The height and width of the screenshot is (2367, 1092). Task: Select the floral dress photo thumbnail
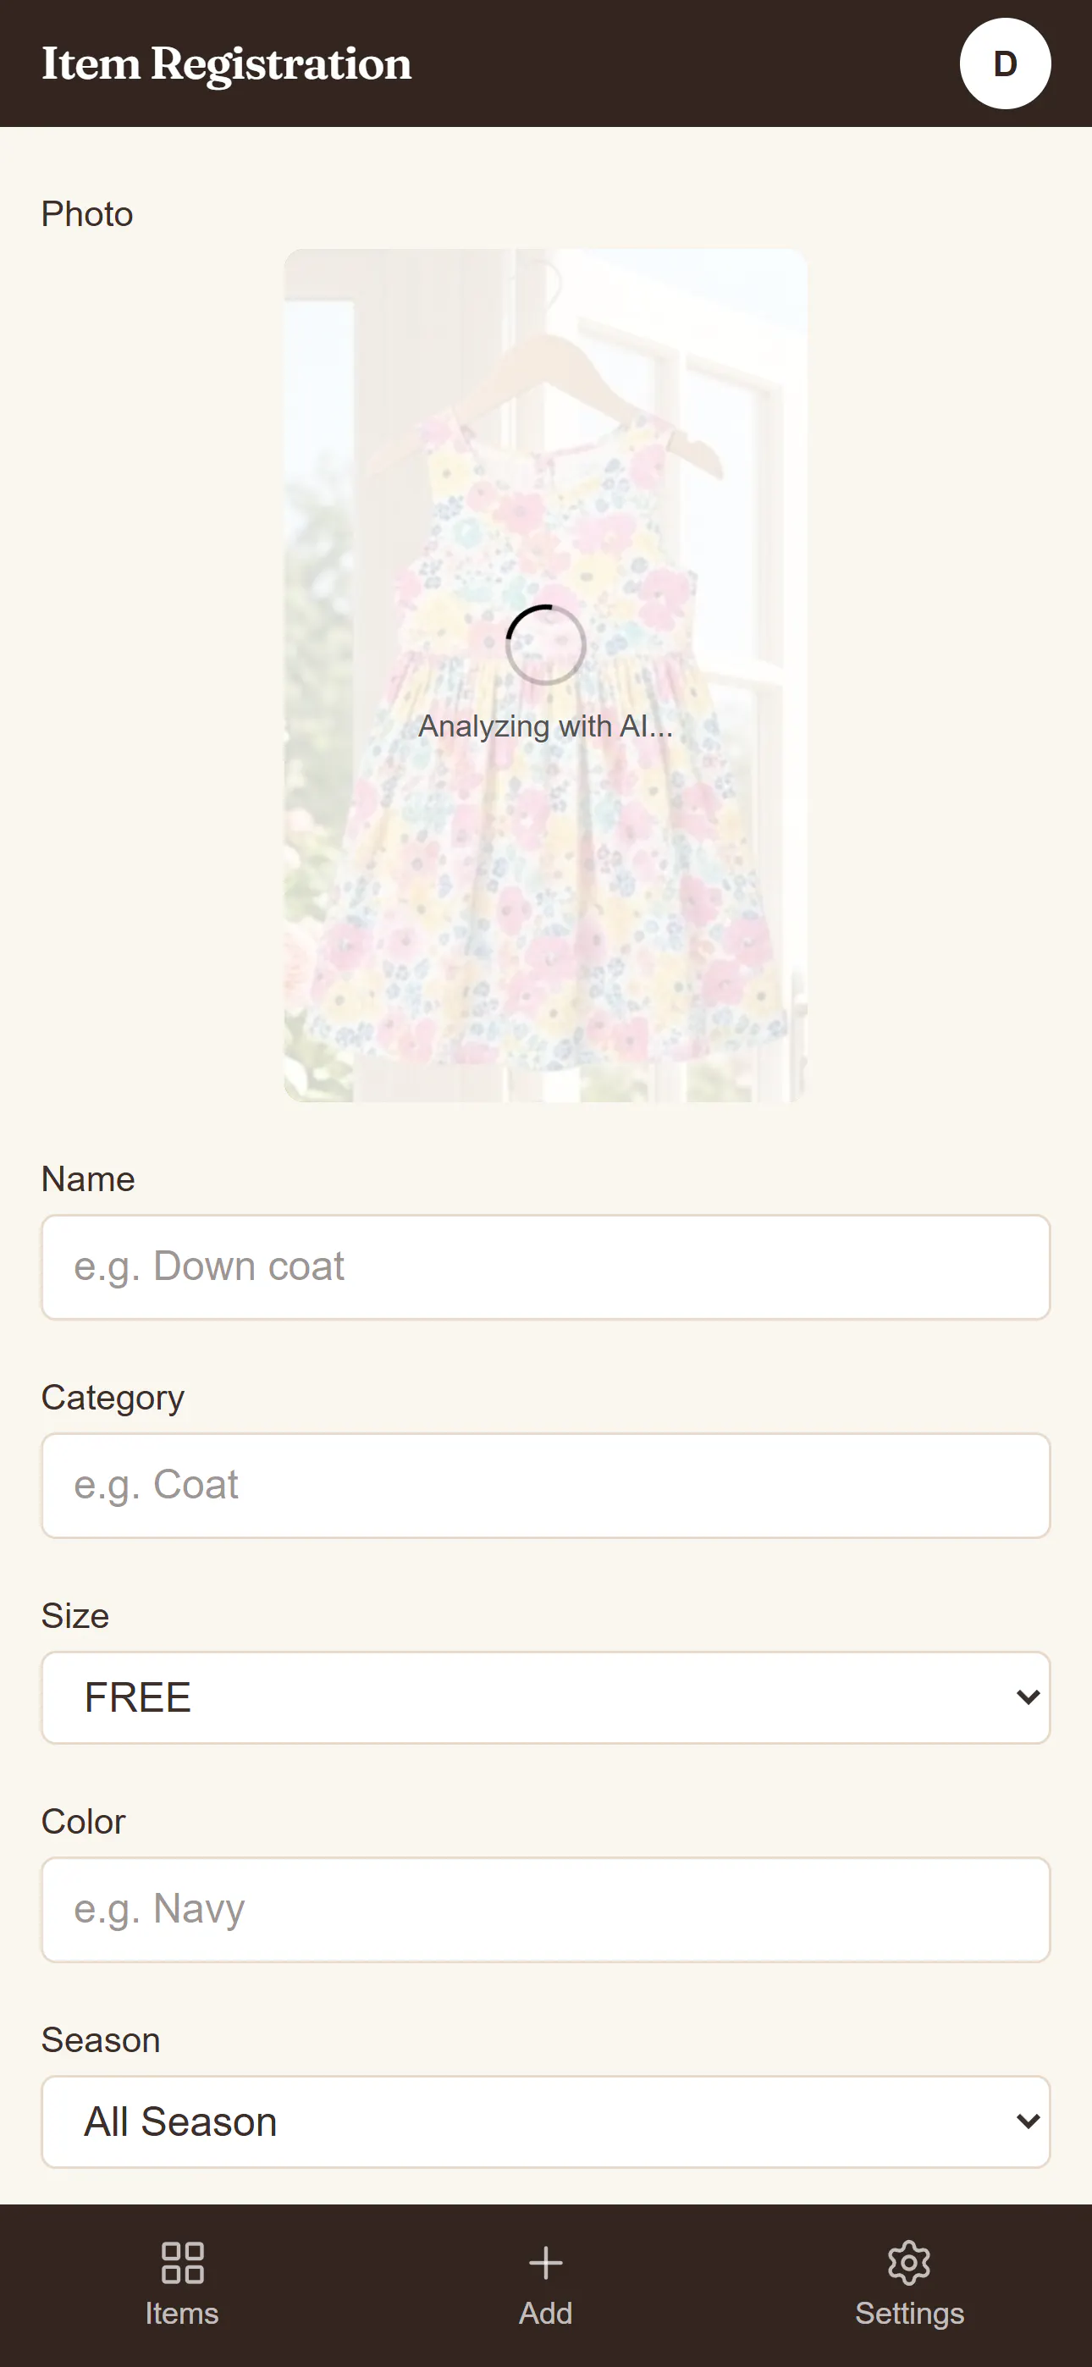coord(546,676)
